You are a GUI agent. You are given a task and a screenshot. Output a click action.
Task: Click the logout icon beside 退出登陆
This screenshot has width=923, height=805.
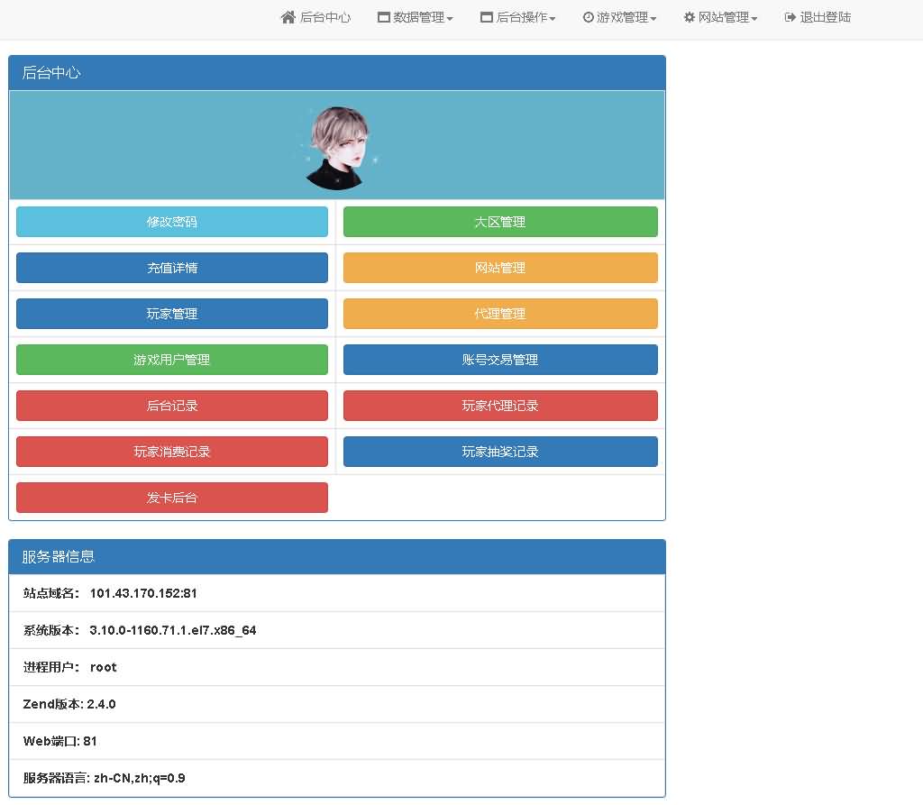click(790, 17)
